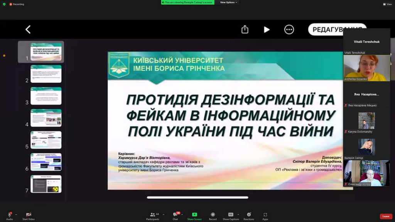This screenshot has height=222, width=395.
Task: Expand the arrow beside Participants
Action: 164,214
